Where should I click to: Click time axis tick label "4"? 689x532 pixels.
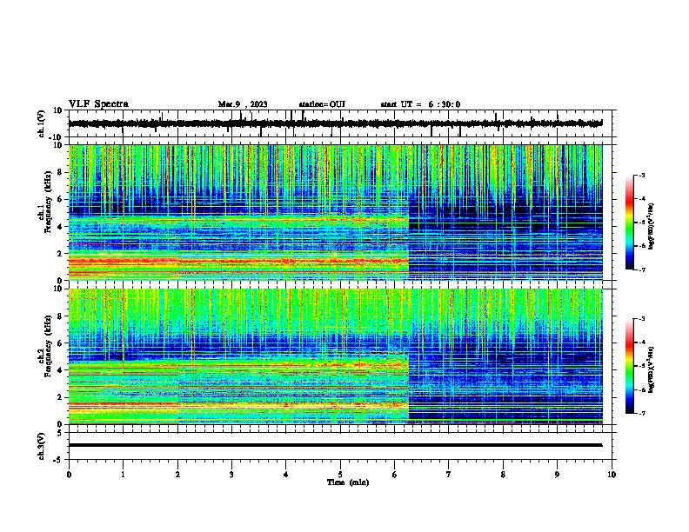[x=285, y=475]
